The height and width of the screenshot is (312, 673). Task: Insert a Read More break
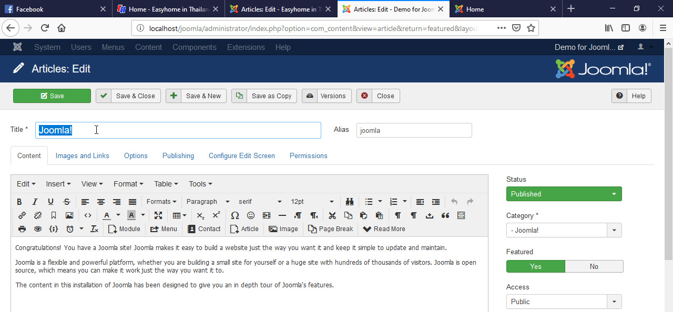point(384,228)
